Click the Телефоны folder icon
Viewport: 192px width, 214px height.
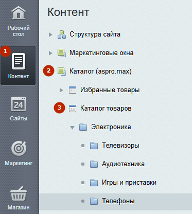(94, 201)
